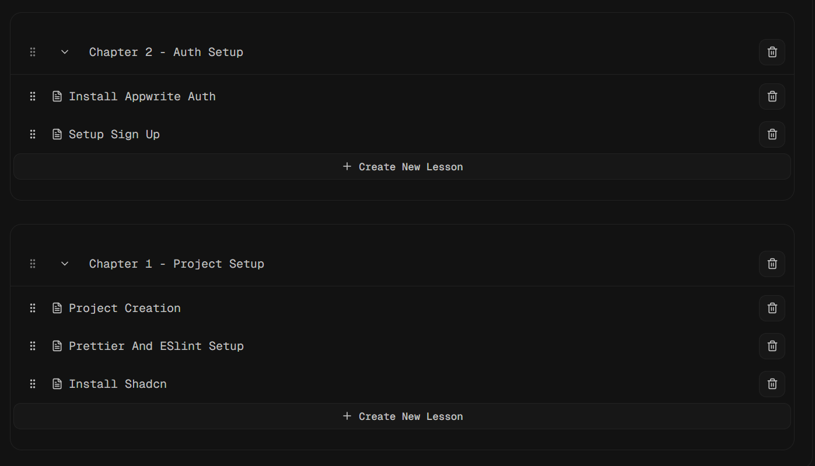Click trash icon for Setup Sign Up

(772, 134)
